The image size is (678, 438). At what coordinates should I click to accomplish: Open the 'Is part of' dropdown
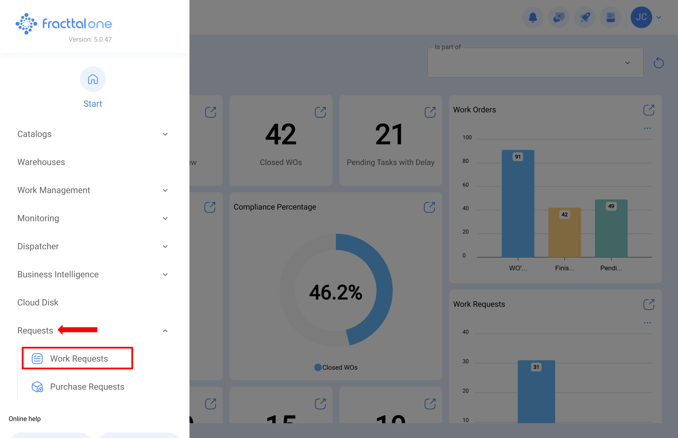point(535,63)
